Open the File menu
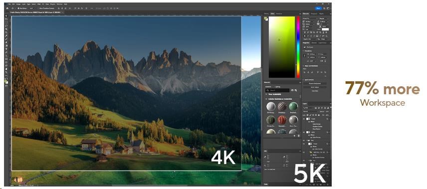 pos(9,4)
